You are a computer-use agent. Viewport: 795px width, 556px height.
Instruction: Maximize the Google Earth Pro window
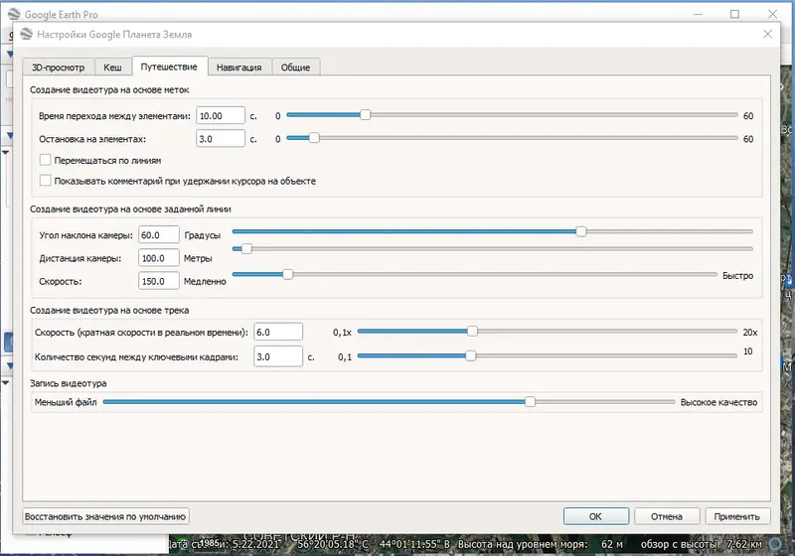click(734, 14)
